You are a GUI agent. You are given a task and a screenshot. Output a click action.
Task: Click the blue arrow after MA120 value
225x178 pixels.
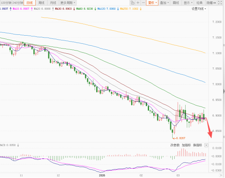point(118,9)
